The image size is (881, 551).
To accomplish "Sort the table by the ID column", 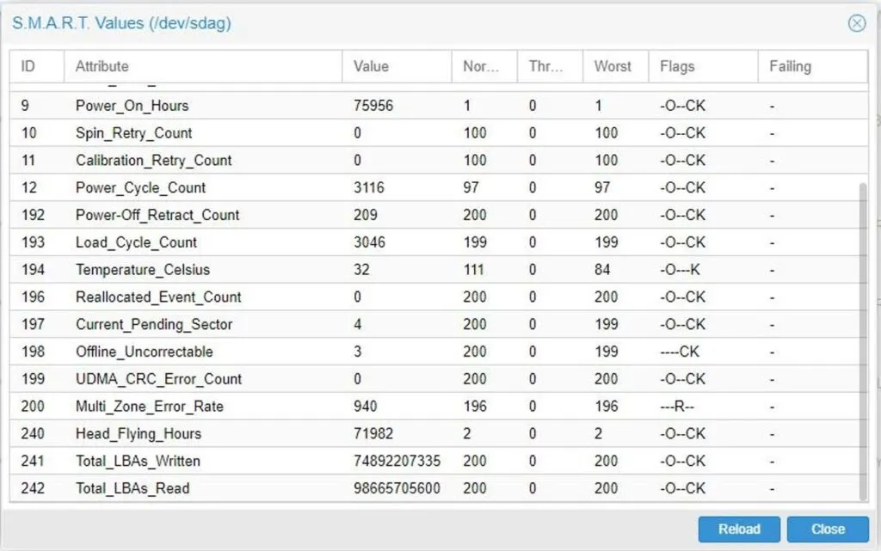I will [x=35, y=66].
